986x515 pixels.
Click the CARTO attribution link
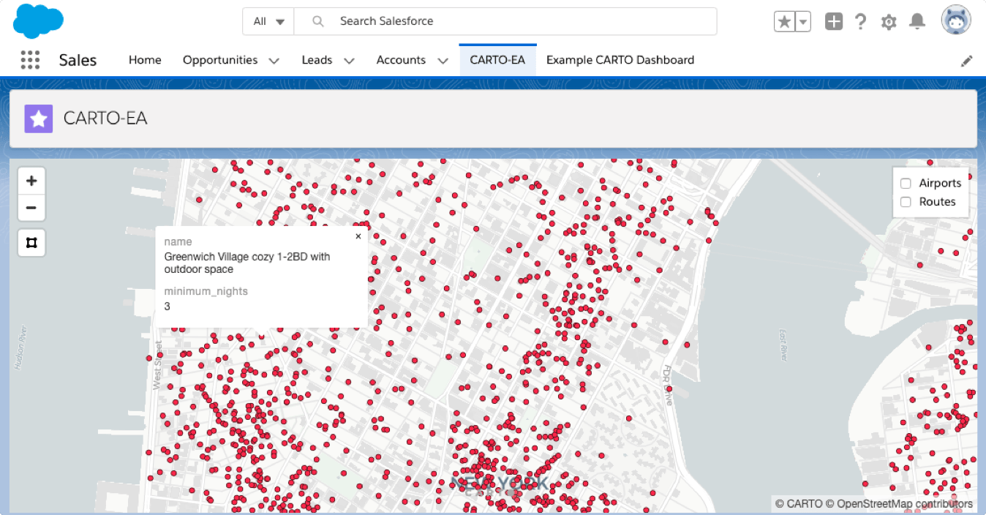[799, 504]
